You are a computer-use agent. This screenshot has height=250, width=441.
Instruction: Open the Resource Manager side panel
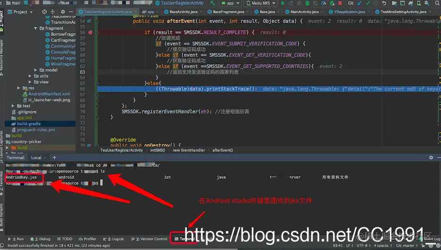[x=2, y=56]
